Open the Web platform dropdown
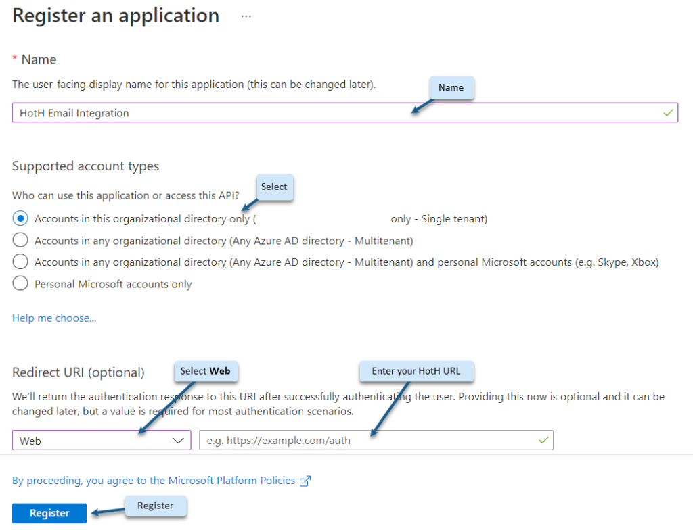Image resolution: width=693 pixels, height=530 pixels. [102, 440]
